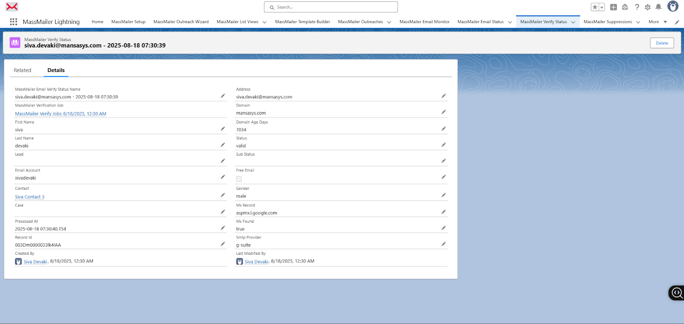Open the MassMailer Email Monitor tab

(425, 22)
